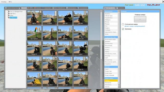Select the Other weapon category
The height and width of the screenshot is (92, 164).
(12, 16)
